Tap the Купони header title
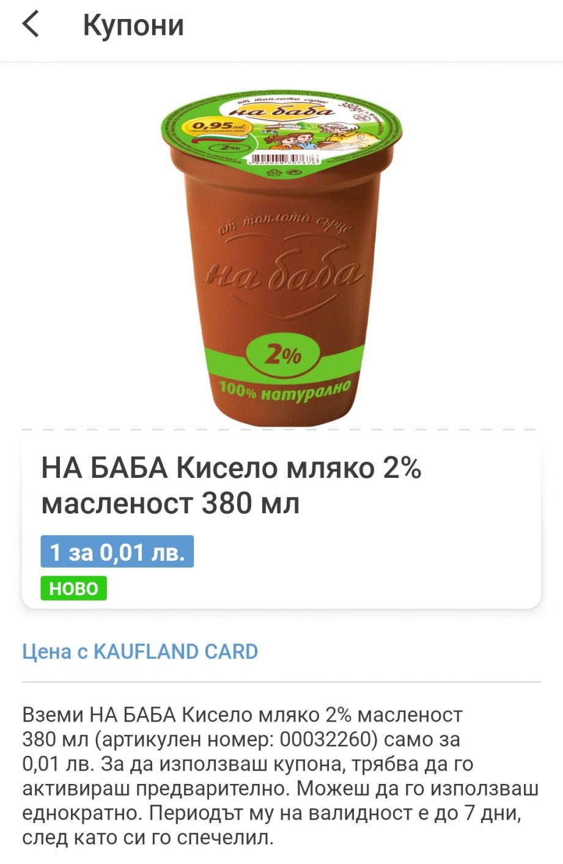Viewport: 563px width, 864px height. coord(133,25)
